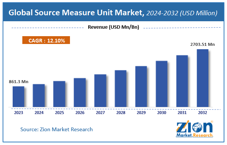Select the 2032 revenue bar

202,78
